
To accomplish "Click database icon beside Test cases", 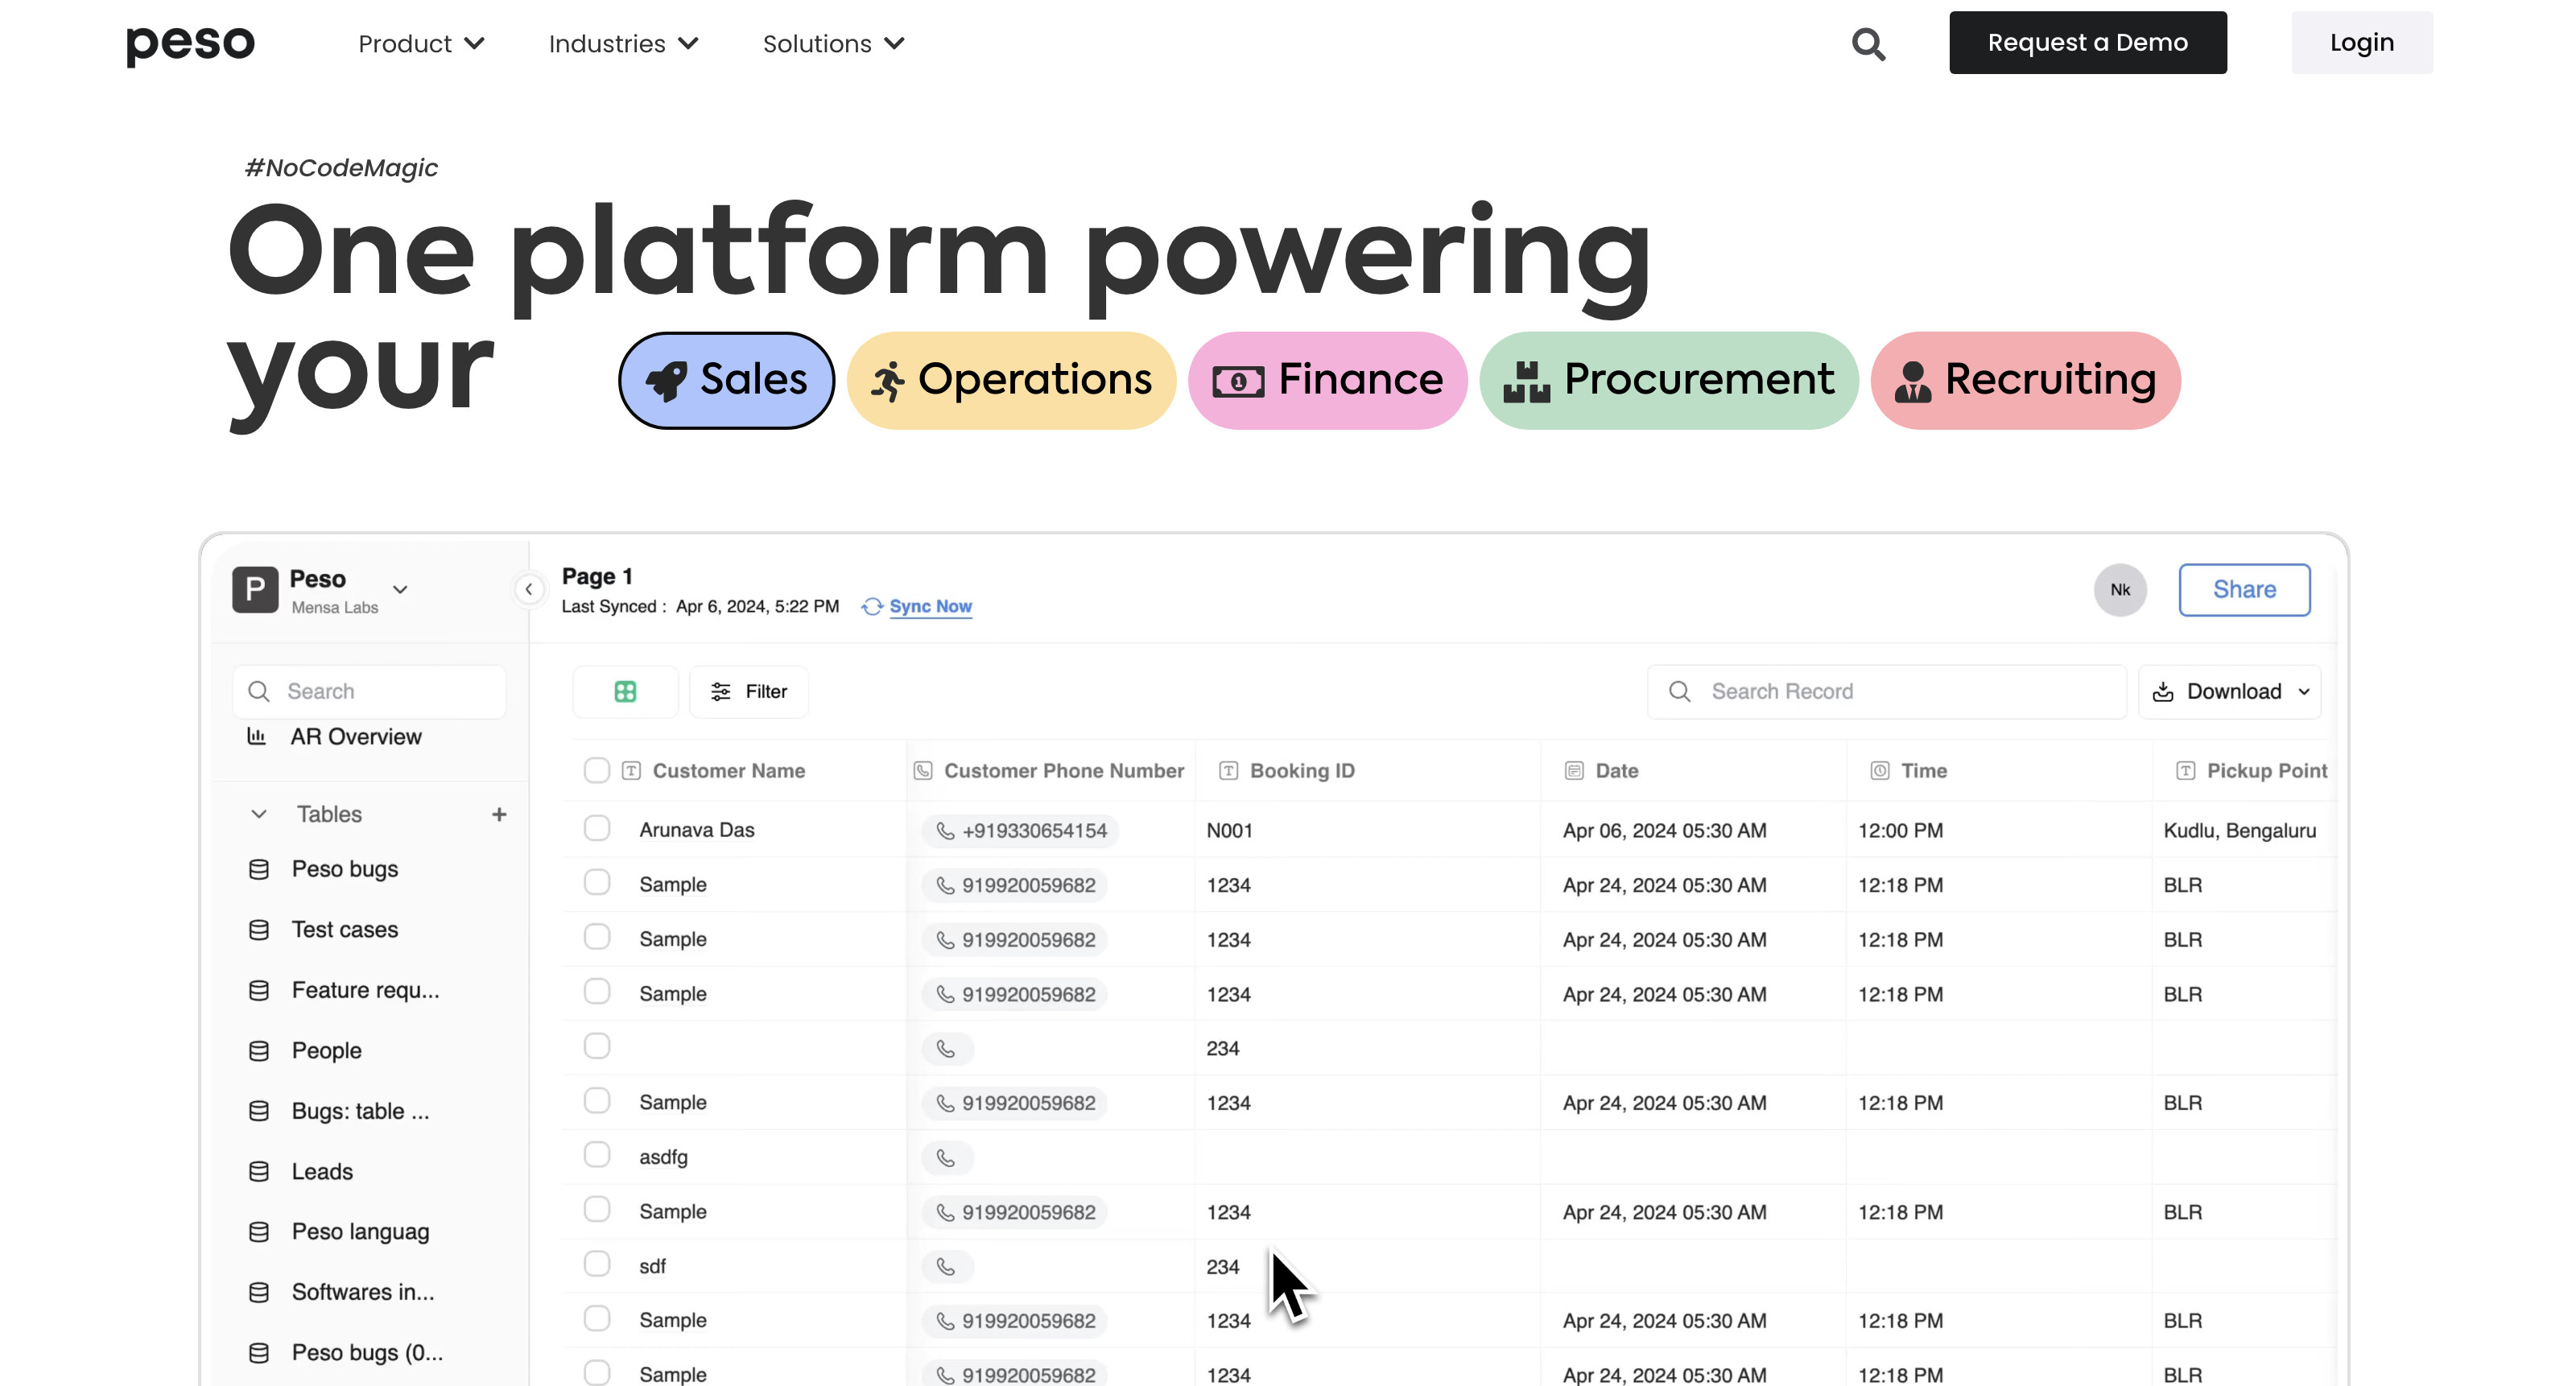I will [259, 930].
